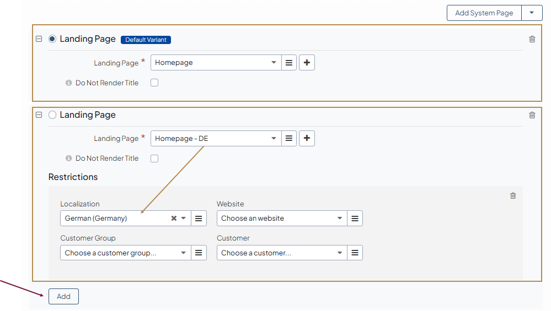Clear the German (Germany) localization selection
551x311 pixels.
(x=174, y=219)
